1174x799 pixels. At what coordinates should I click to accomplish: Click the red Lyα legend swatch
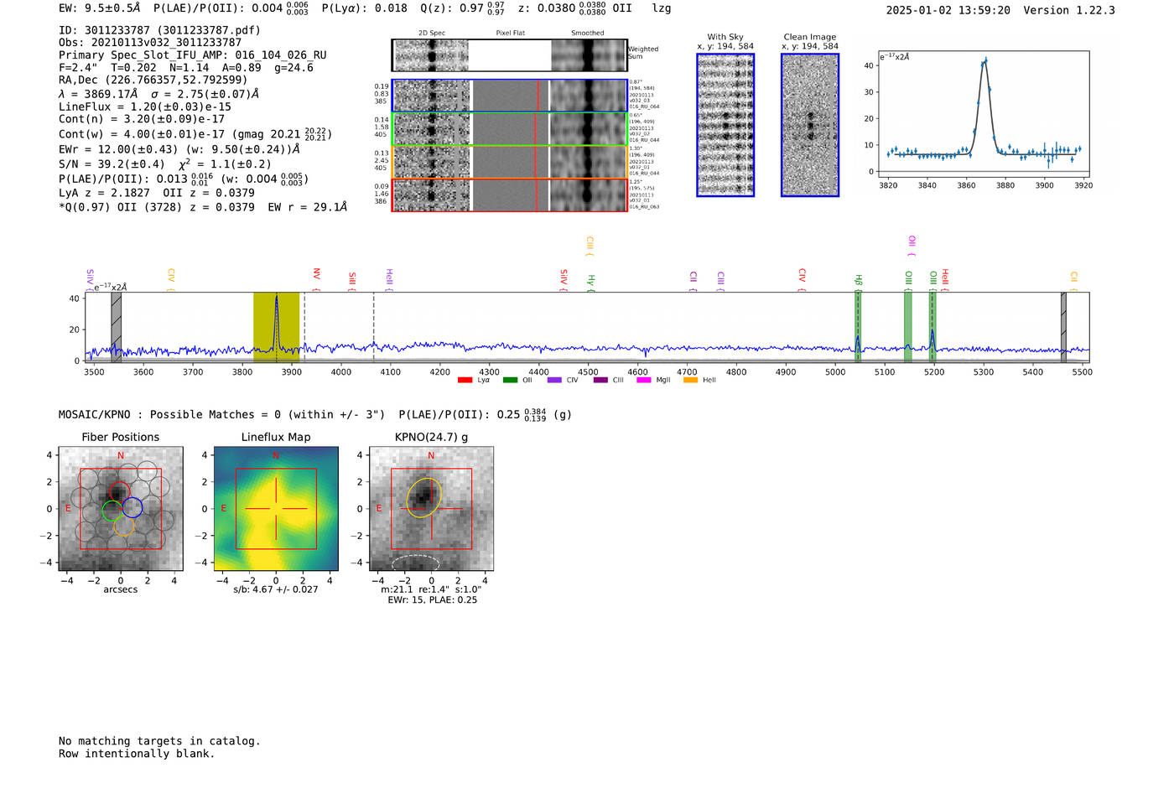coord(465,380)
